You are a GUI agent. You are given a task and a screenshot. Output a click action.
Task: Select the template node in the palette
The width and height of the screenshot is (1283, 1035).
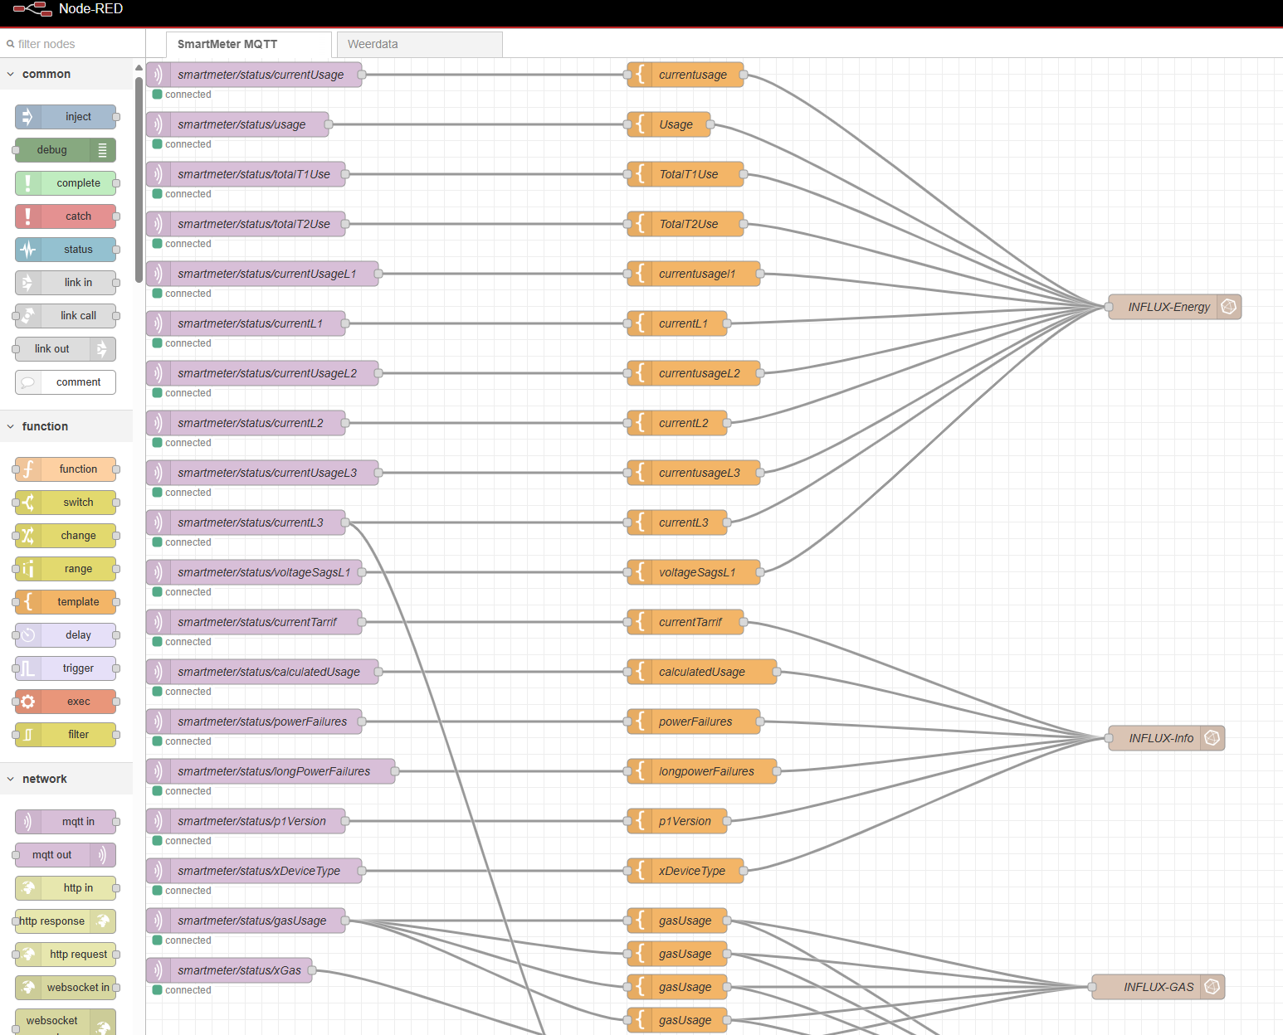click(x=66, y=602)
